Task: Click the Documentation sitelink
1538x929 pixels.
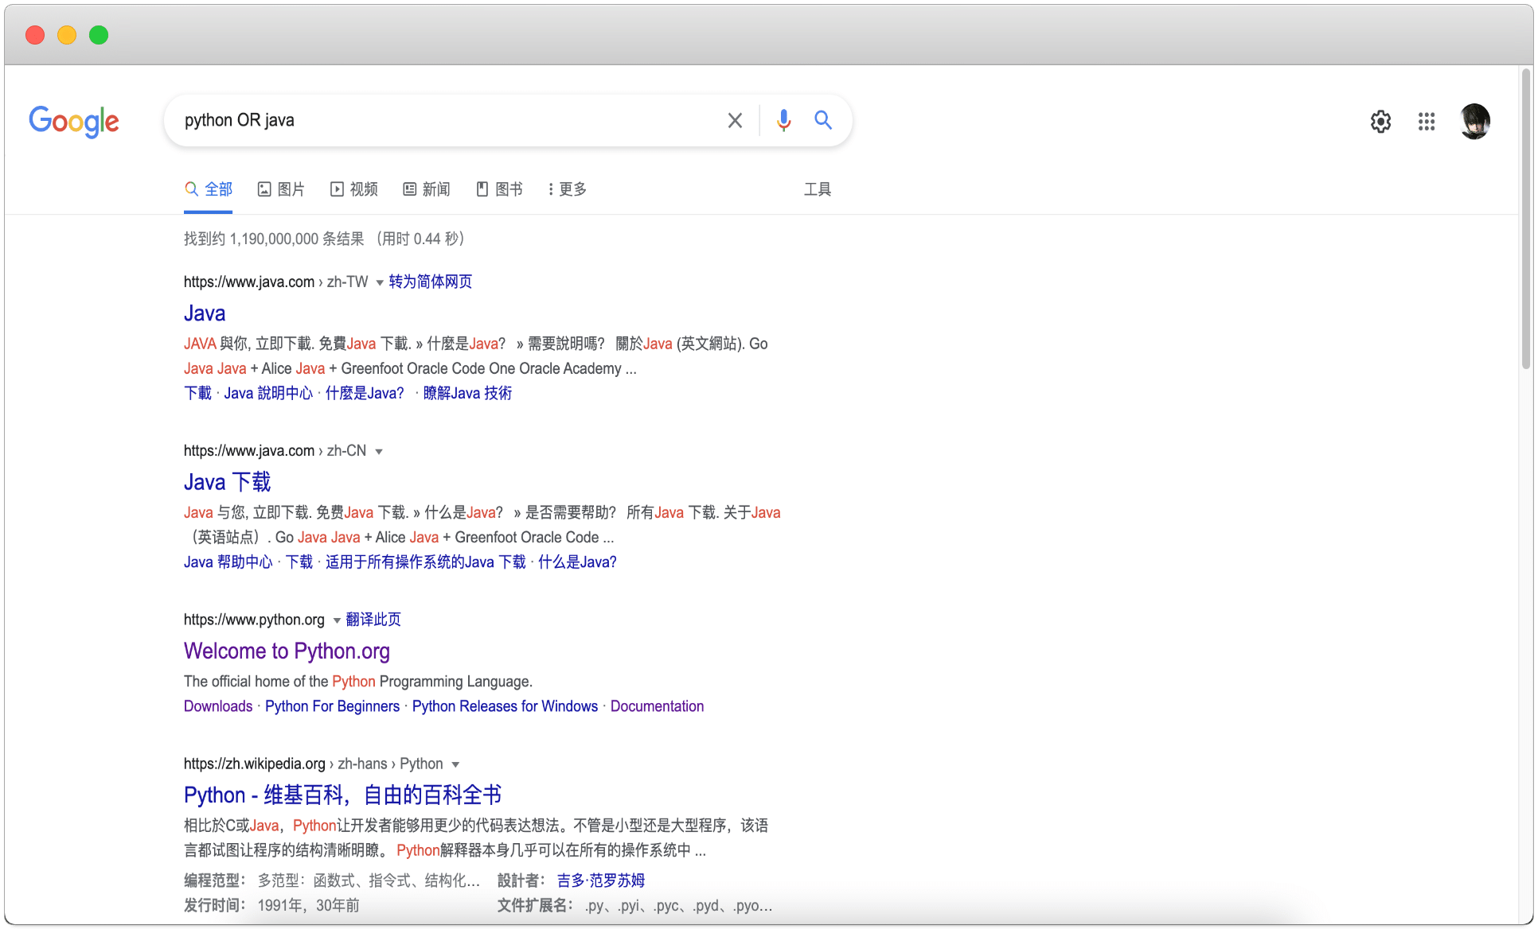Action: 657,706
